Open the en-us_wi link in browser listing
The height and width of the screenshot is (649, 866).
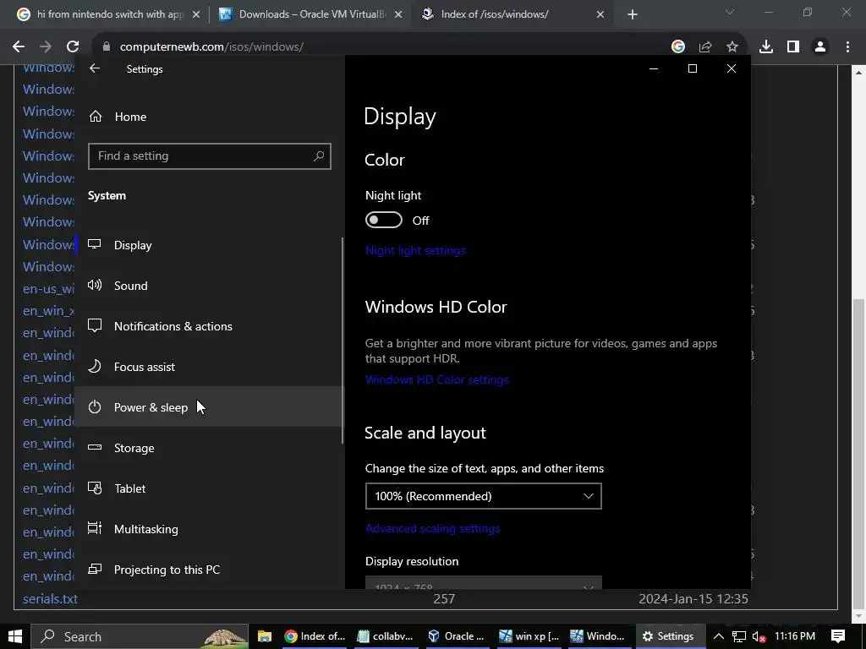tap(48, 289)
